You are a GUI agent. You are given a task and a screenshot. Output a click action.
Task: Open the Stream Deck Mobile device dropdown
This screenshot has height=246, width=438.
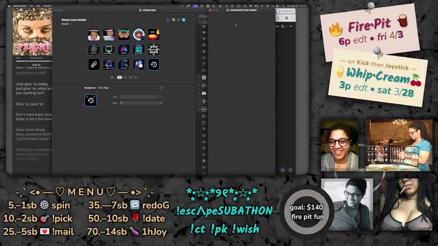(x=75, y=20)
